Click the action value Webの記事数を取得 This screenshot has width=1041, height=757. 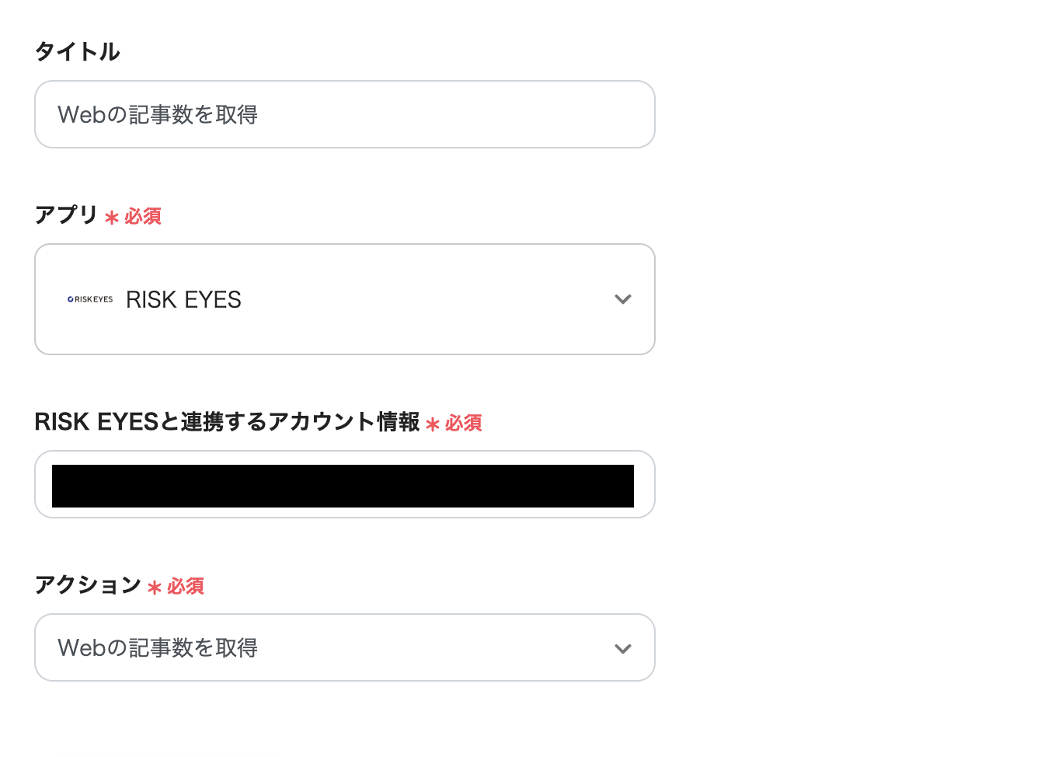coord(158,648)
